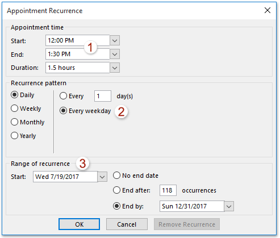Open the Start time dropdown arrow
Viewport: 280px width, 238px height.
pyautogui.click(x=115, y=40)
